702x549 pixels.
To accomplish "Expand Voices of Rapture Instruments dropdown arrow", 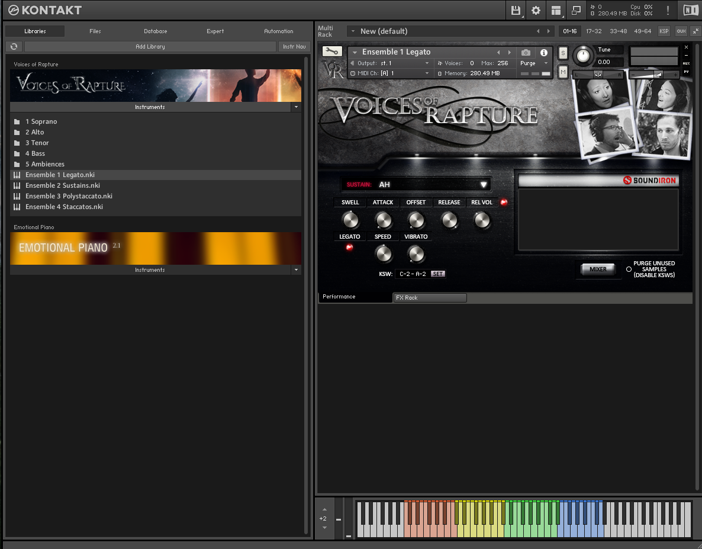I will click(x=296, y=107).
